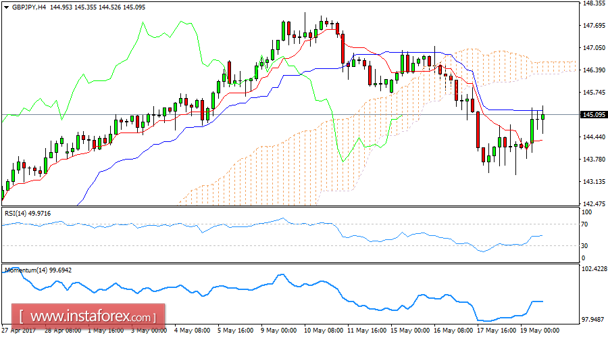Click the date label 5 May 16:00
This screenshot has width=608, height=338.
(x=235, y=331)
